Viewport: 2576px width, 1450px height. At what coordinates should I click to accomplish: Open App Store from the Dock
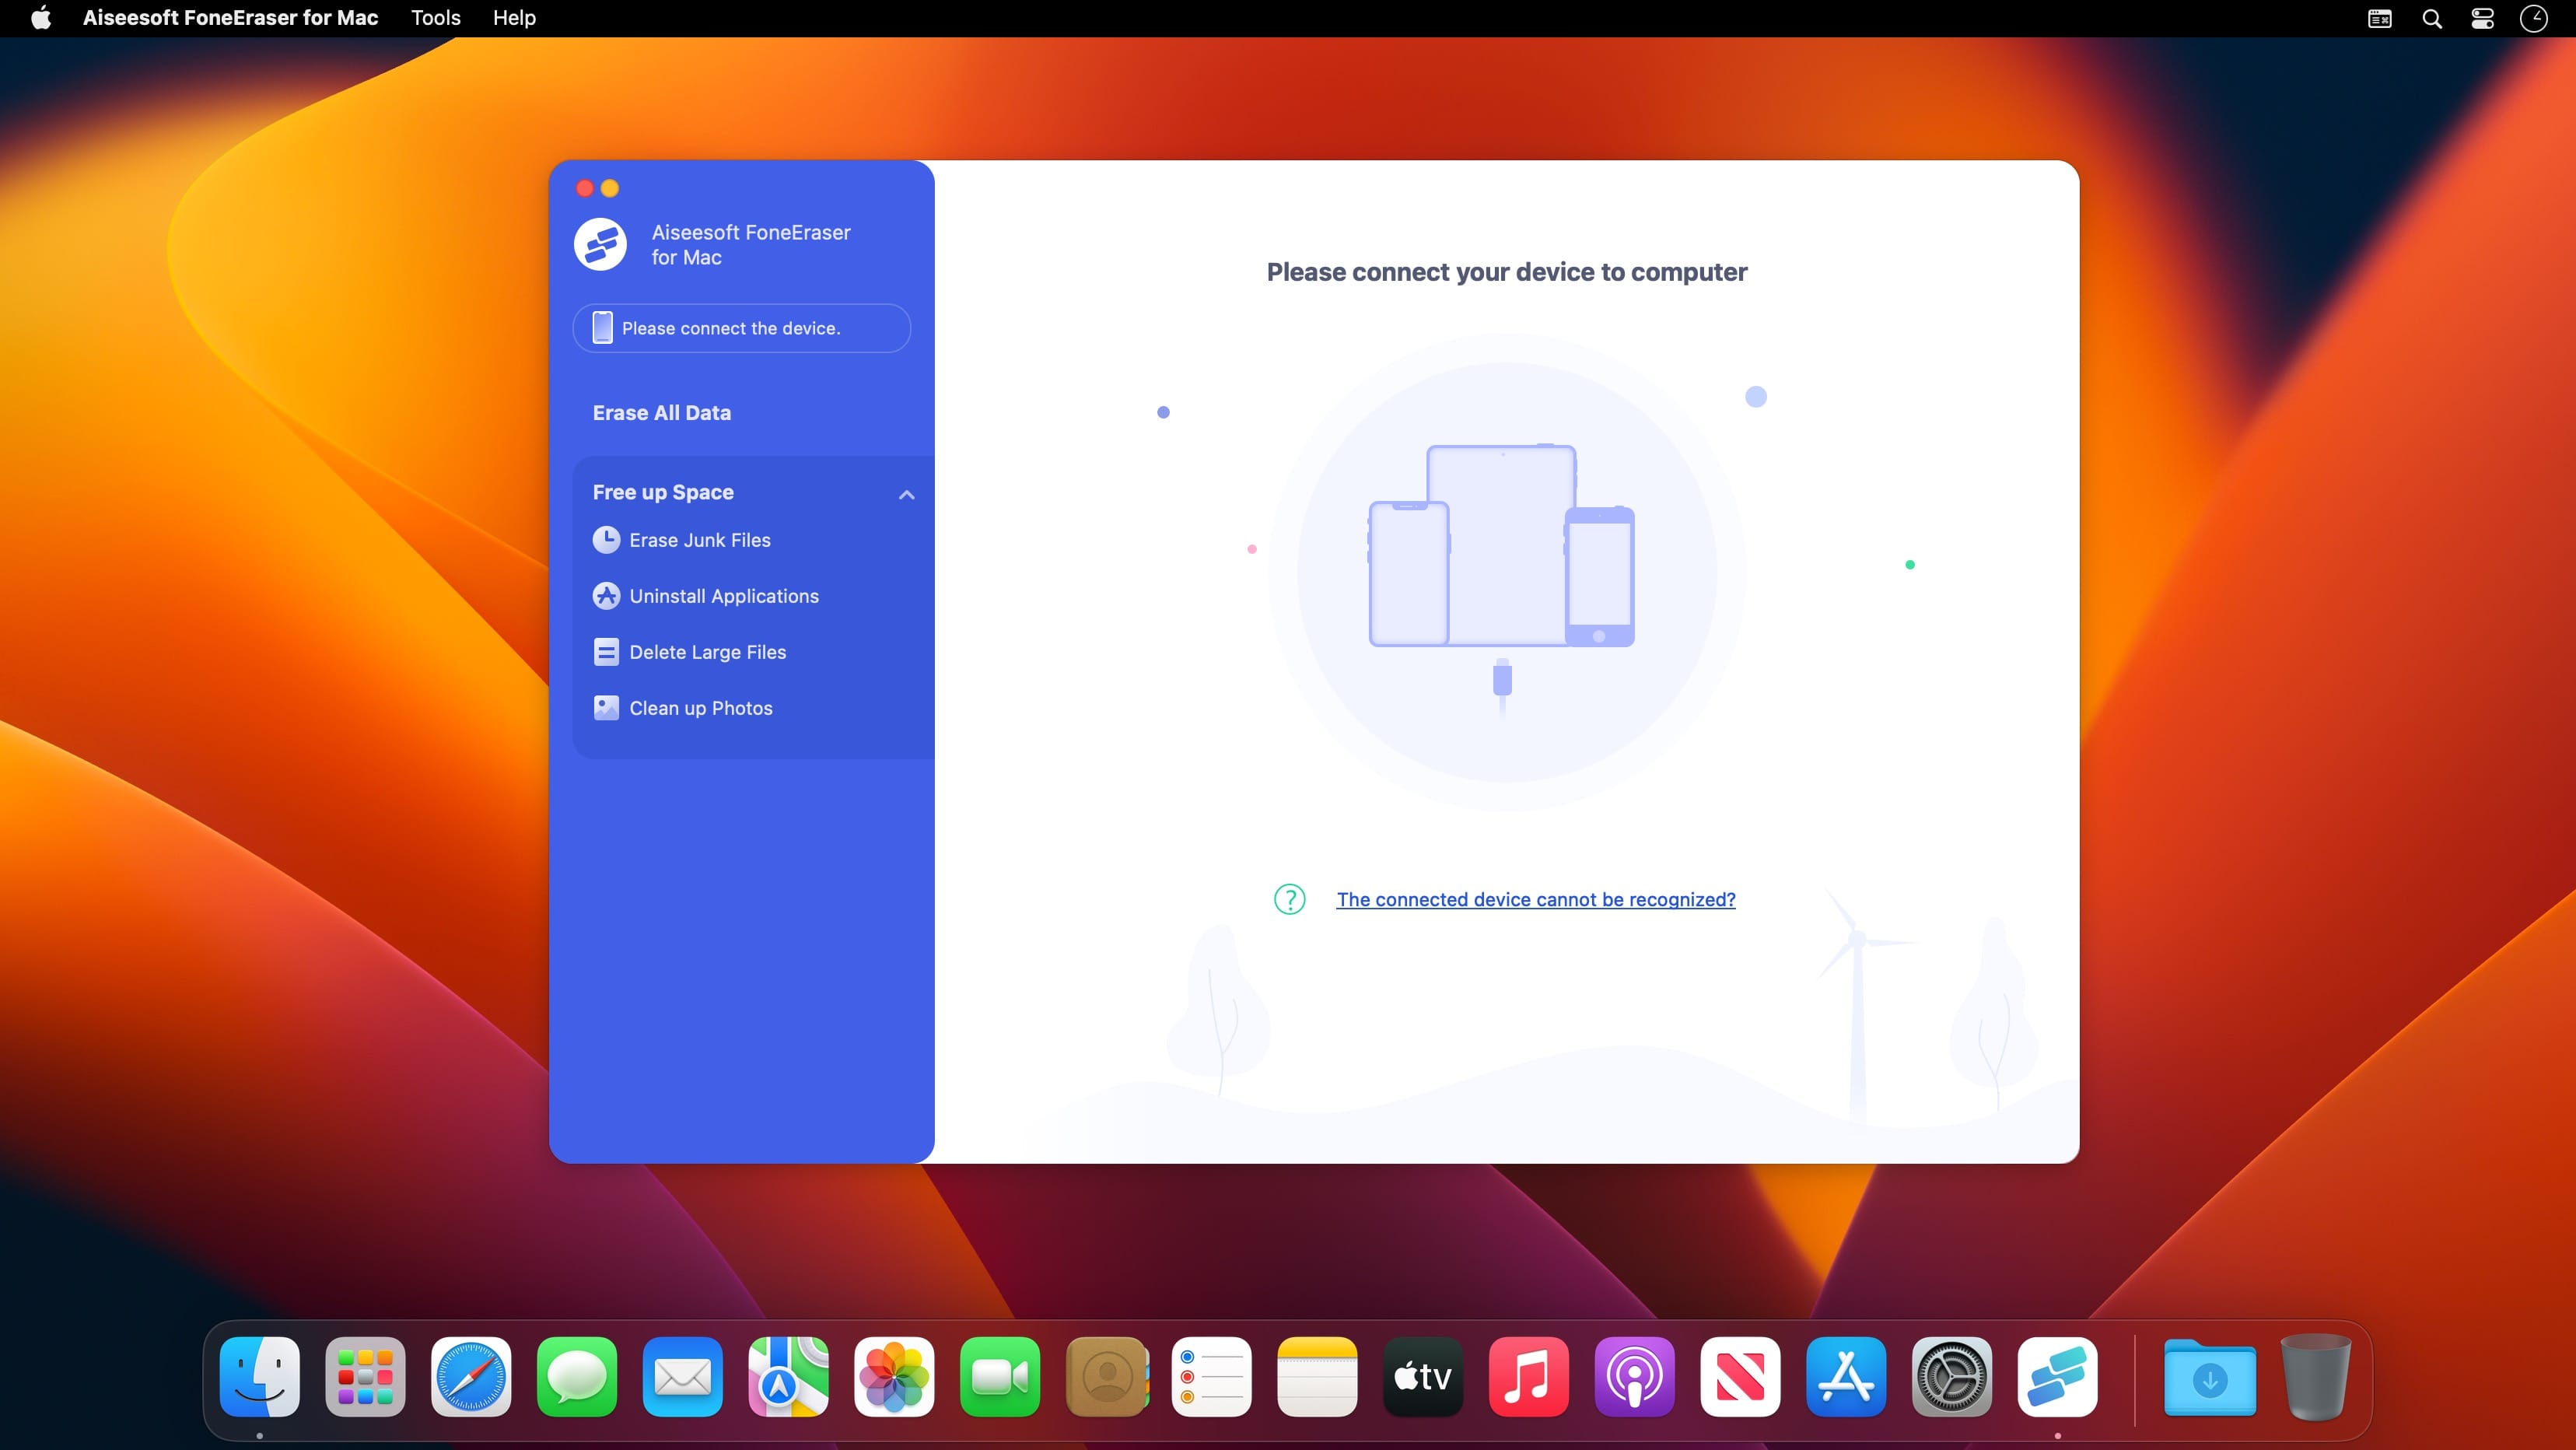point(1846,1377)
